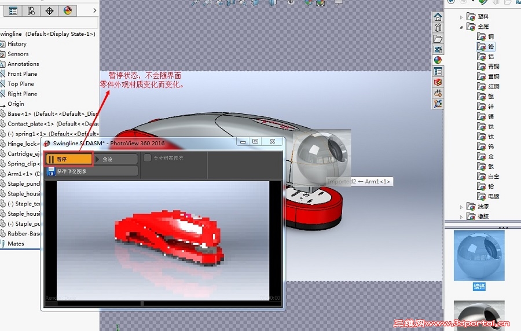The height and width of the screenshot is (331, 521).
Task: Reset the preview using the 重设 button
Action: point(116,159)
